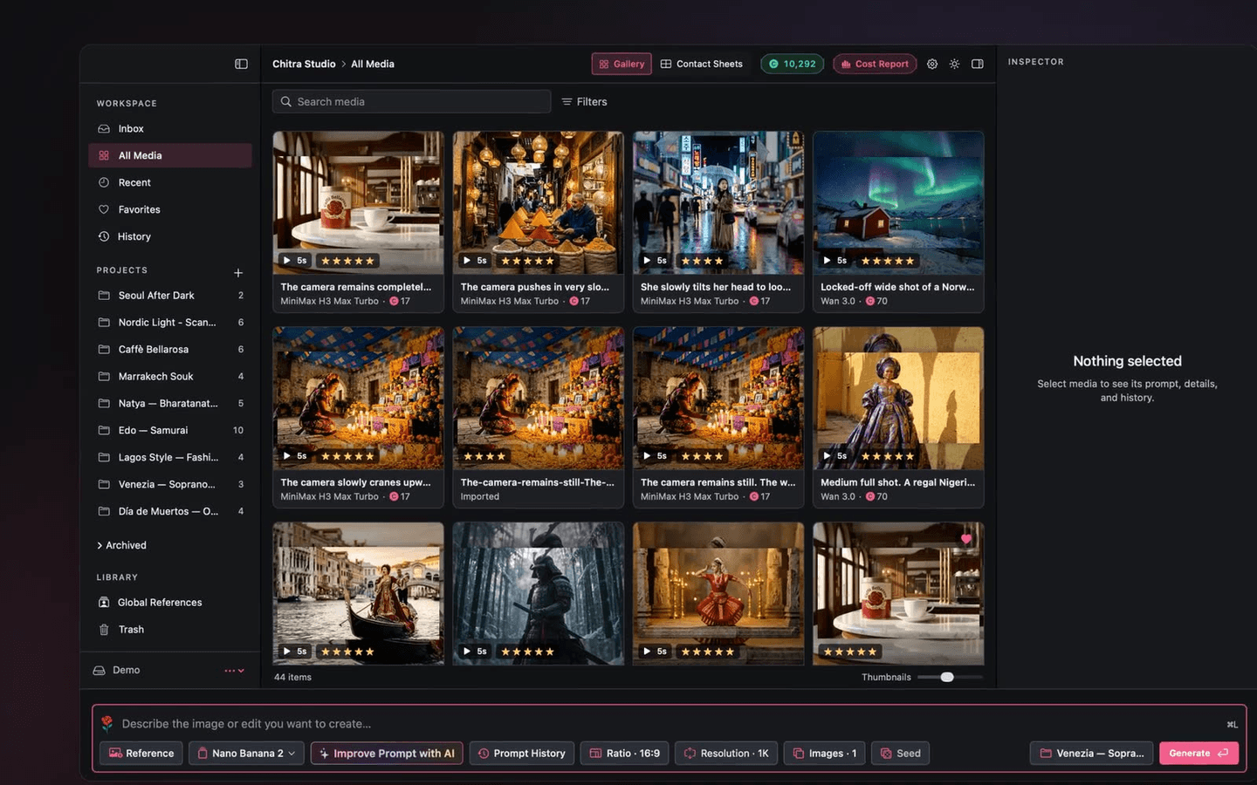
Task: Expand the Archived projects section
Action: [121, 545]
